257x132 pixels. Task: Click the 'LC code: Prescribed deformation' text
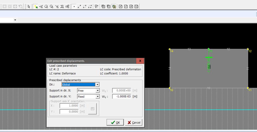click(x=120, y=69)
